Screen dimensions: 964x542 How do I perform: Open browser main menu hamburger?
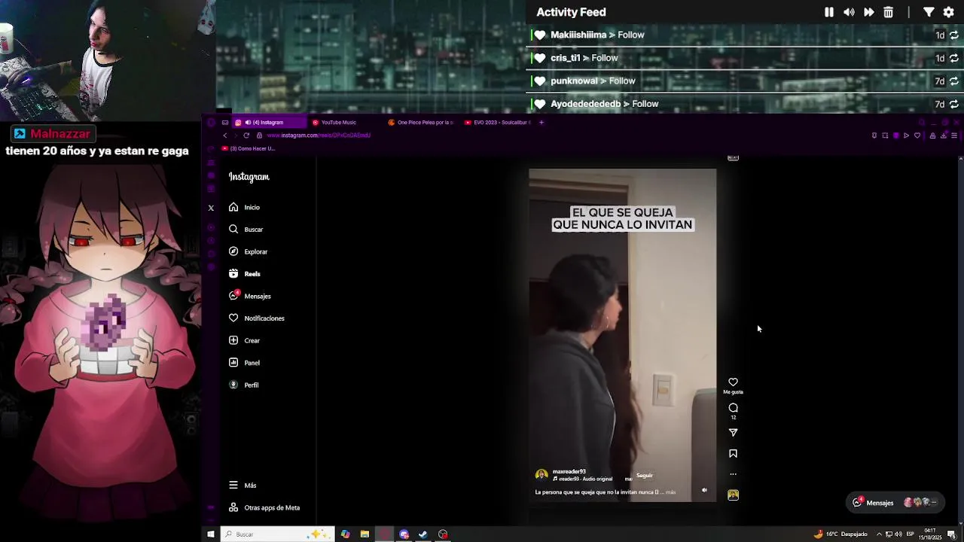point(954,135)
